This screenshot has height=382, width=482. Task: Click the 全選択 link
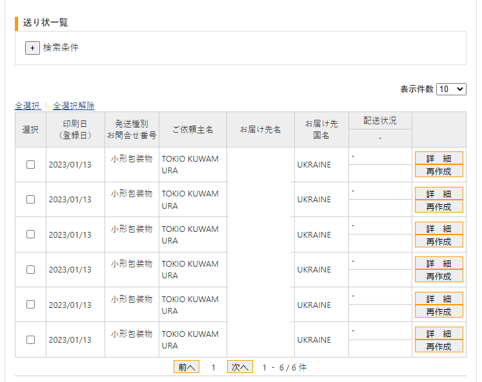[x=27, y=106]
